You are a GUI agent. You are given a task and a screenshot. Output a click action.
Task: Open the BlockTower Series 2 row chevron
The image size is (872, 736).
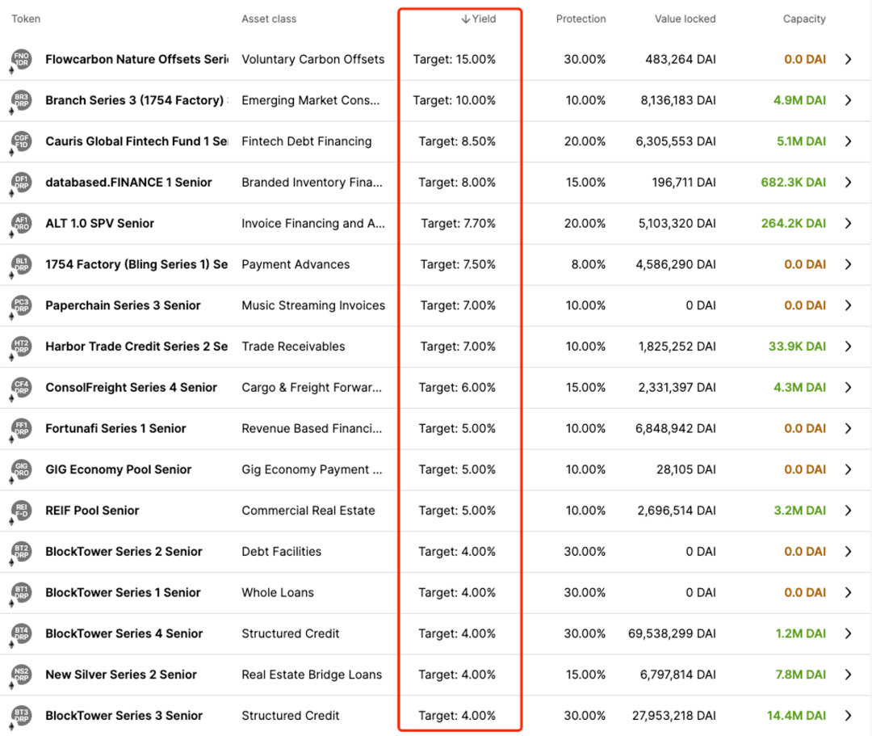pos(848,551)
